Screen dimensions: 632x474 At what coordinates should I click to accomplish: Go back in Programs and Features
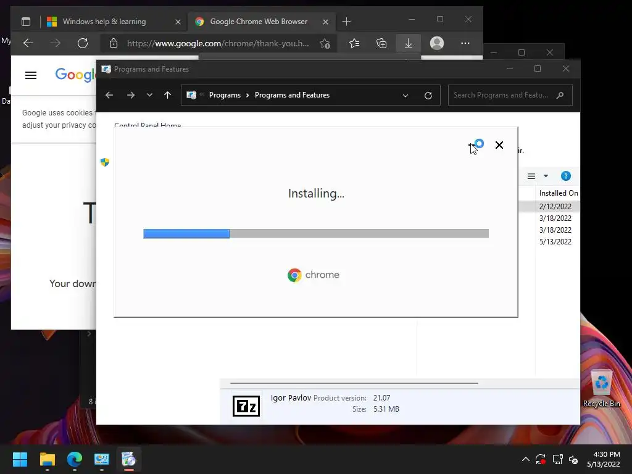(x=109, y=95)
